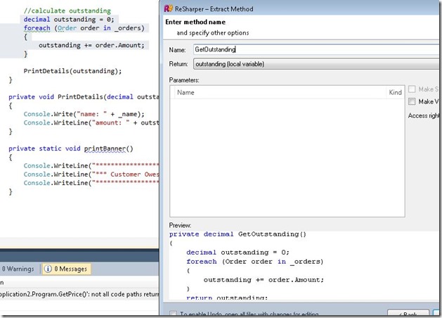This screenshot has height=318, width=442.
Task: Click 'private decimal GetOutstanding()' in Preview
Action: 238,234
